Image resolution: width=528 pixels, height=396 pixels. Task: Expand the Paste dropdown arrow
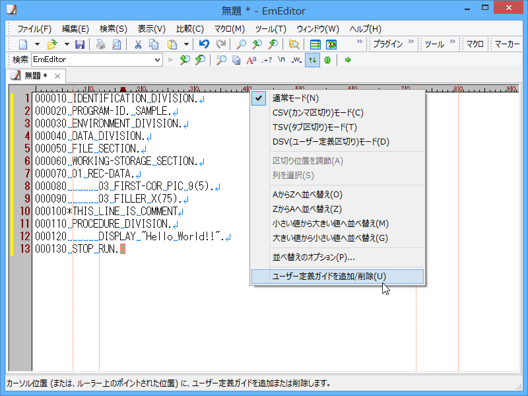186,44
